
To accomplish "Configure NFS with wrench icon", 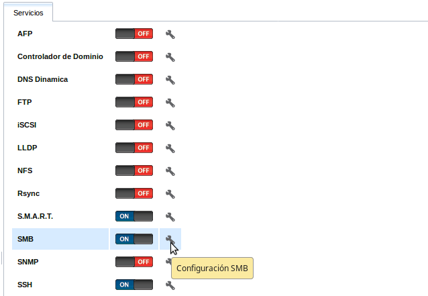I will click(x=170, y=171).
